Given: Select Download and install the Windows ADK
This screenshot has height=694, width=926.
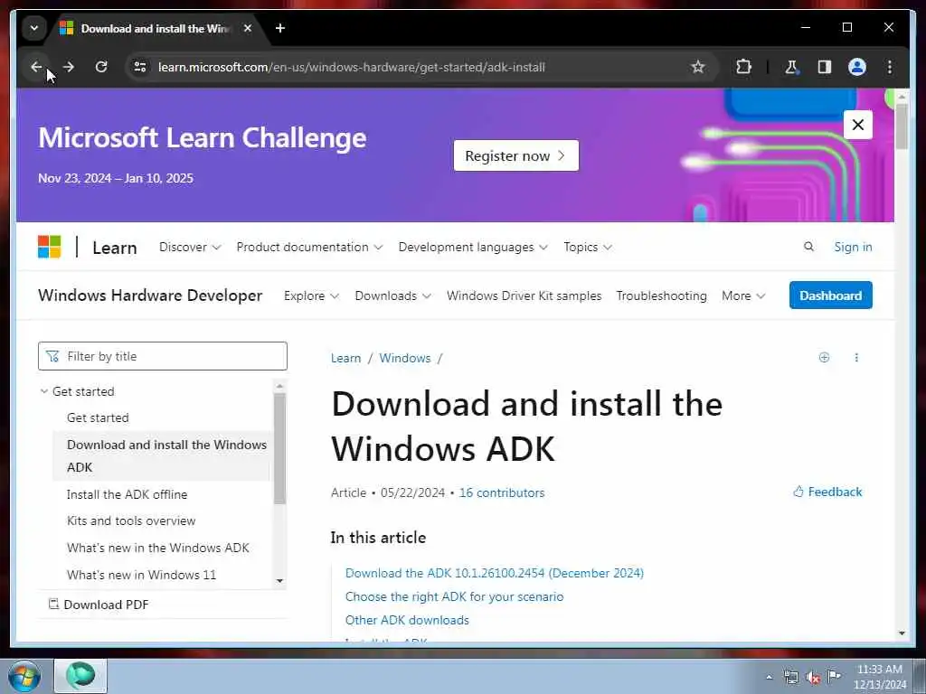Looking at the screenshot, I should coord(161,455).
